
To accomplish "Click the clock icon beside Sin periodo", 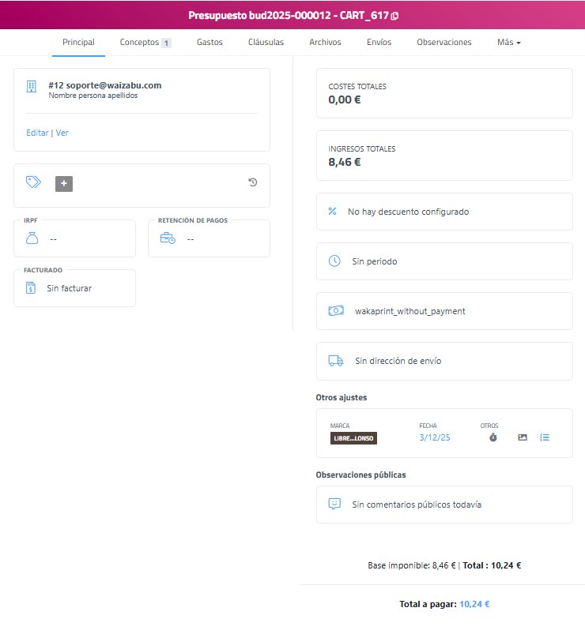I will point(334,261).
